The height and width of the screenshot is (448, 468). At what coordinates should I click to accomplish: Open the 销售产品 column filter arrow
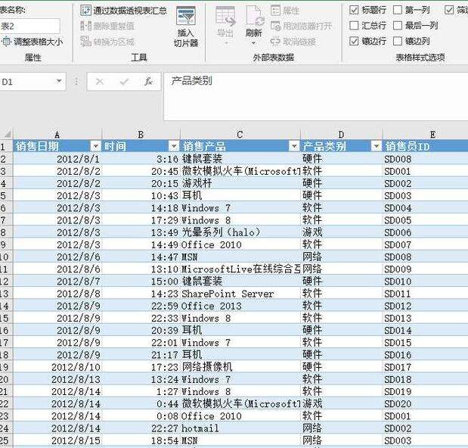click(x=293, y=146)
